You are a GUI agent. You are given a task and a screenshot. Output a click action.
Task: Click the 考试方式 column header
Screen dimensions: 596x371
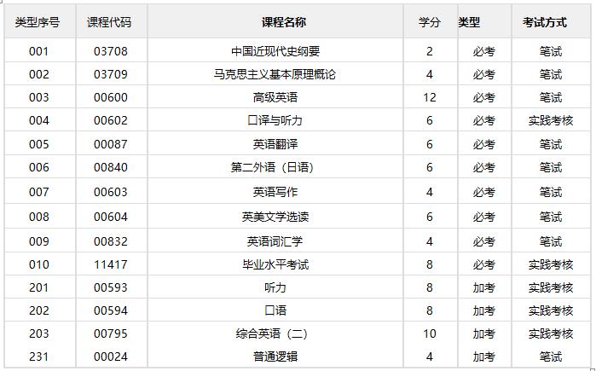544,22
